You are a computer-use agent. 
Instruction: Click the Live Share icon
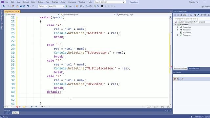tap(203, 6)
